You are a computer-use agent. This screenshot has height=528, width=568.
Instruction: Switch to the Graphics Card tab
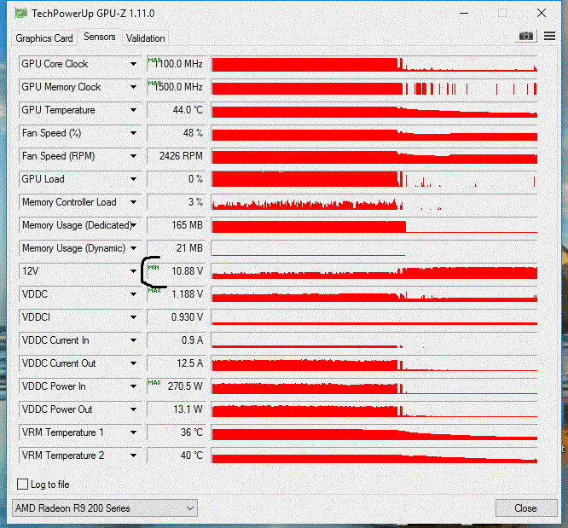point(44,38)
